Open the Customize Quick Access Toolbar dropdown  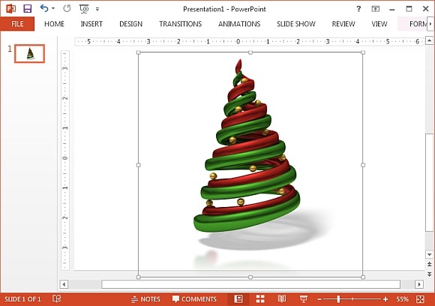(x=97, y=9)
